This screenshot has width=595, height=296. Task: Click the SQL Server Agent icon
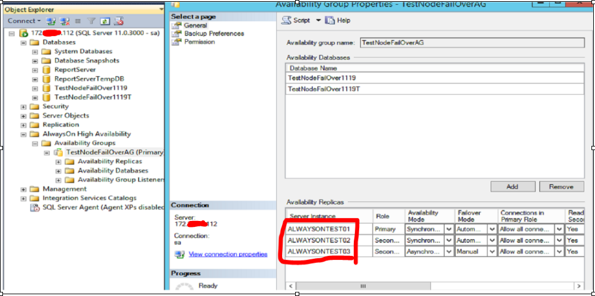[35, 207]
